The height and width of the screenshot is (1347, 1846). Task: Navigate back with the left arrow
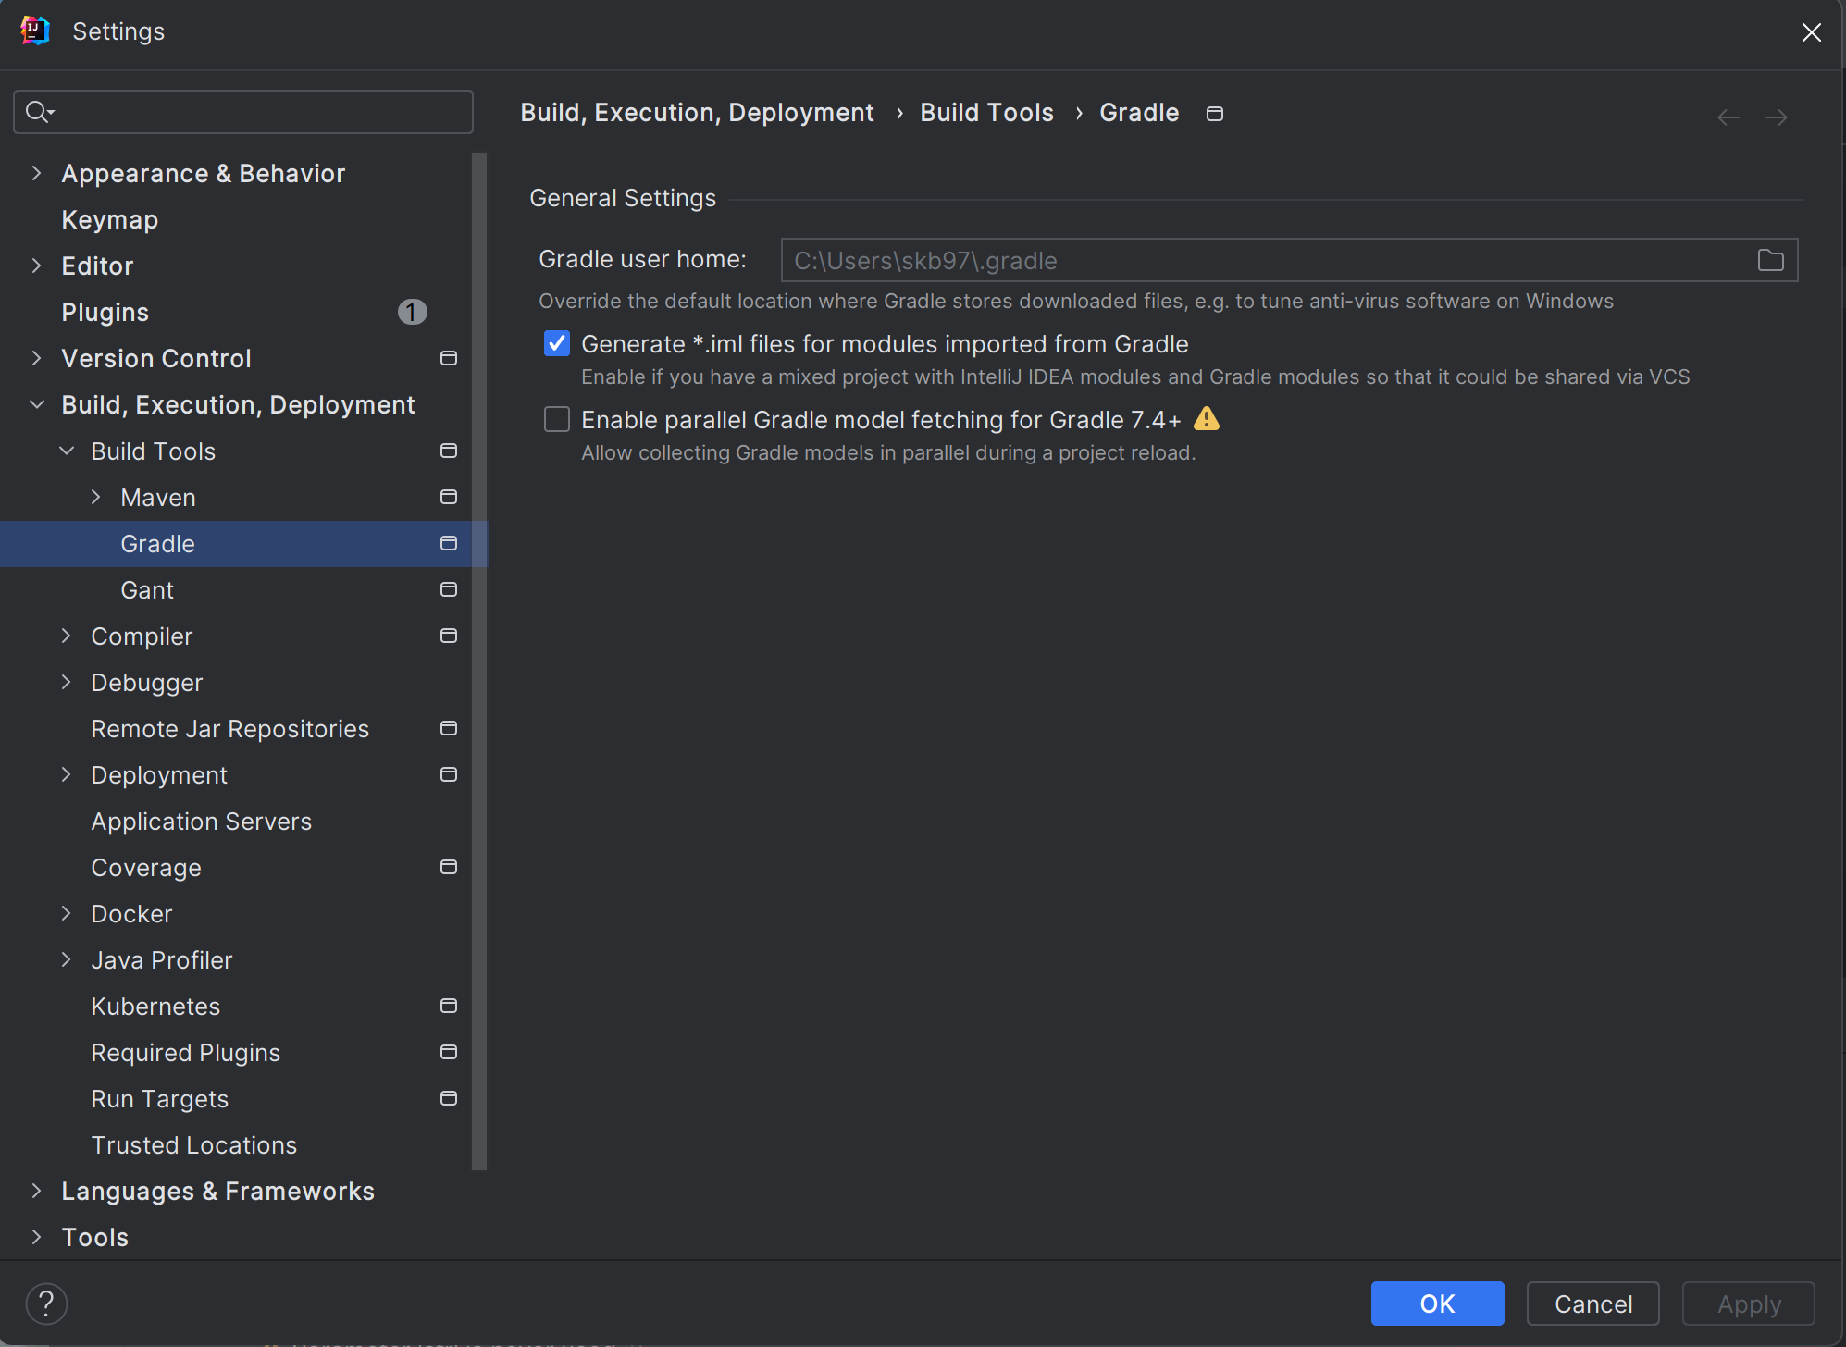[1728, 117]
